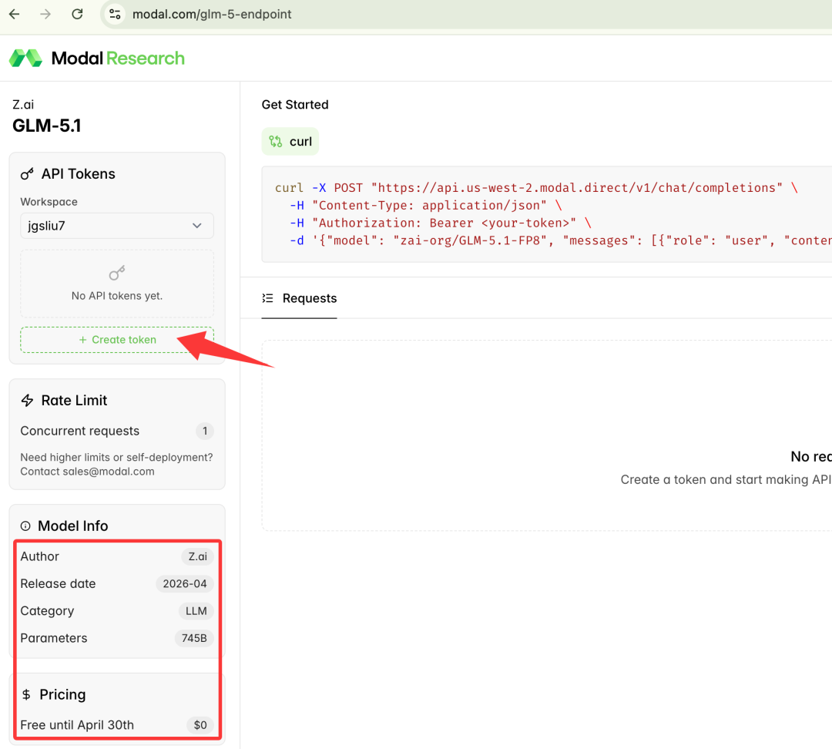Click the browser forward arrow
This screenshot has width=832, height=749.
45,14
